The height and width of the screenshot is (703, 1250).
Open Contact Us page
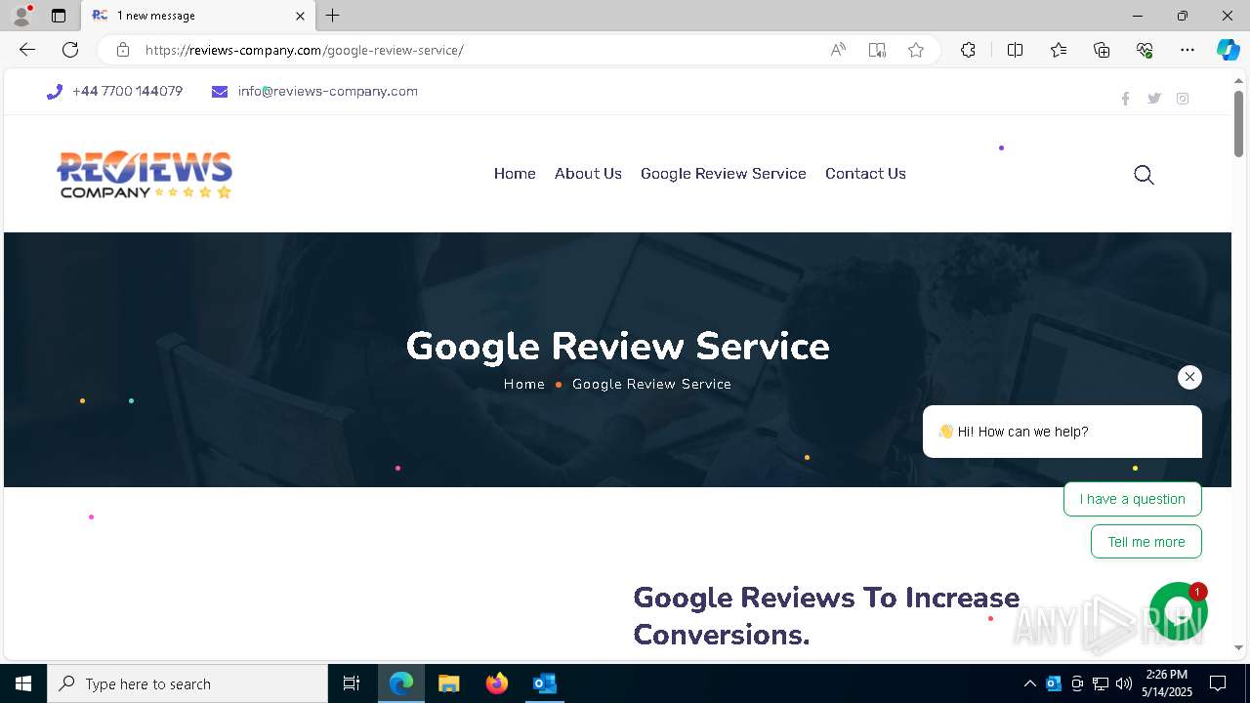865,174
